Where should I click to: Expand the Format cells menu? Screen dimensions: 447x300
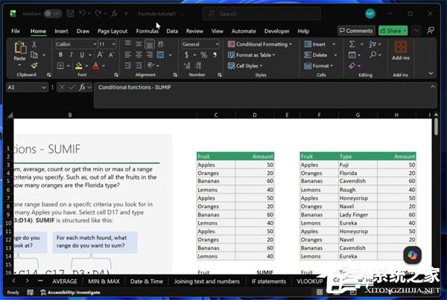(318, 66)
